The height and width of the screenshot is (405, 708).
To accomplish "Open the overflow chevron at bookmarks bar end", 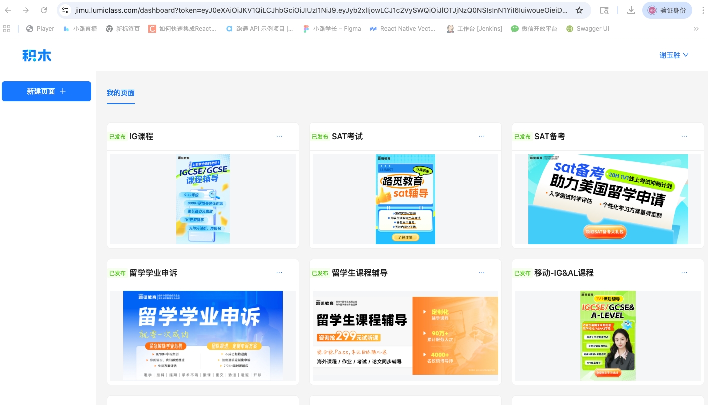I will click(696, 29).
